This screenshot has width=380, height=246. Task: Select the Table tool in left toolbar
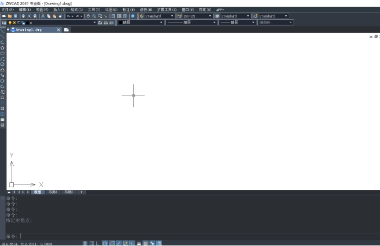[2, 120]
